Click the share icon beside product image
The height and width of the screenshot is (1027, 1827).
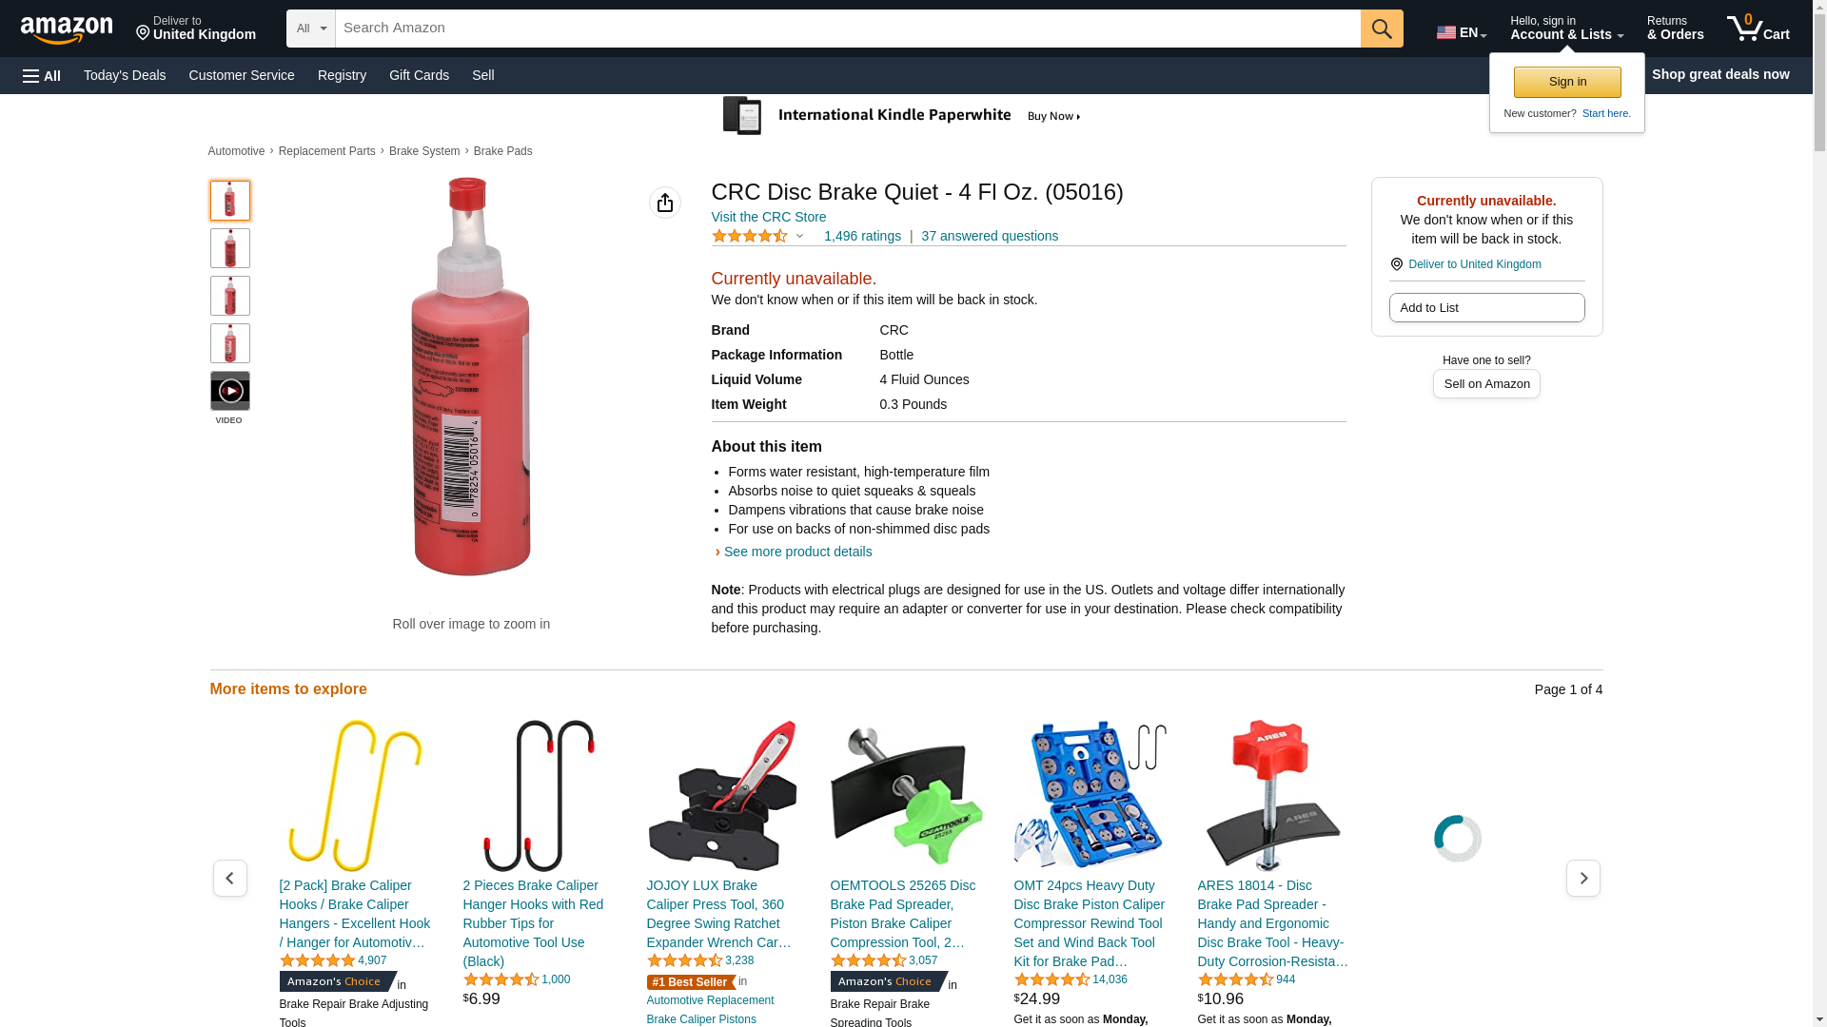665,203
